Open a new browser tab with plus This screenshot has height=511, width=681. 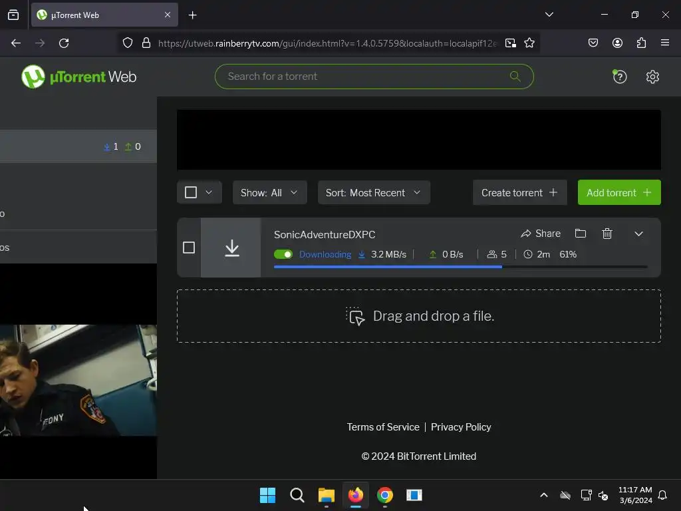click(x=192, y=15)
